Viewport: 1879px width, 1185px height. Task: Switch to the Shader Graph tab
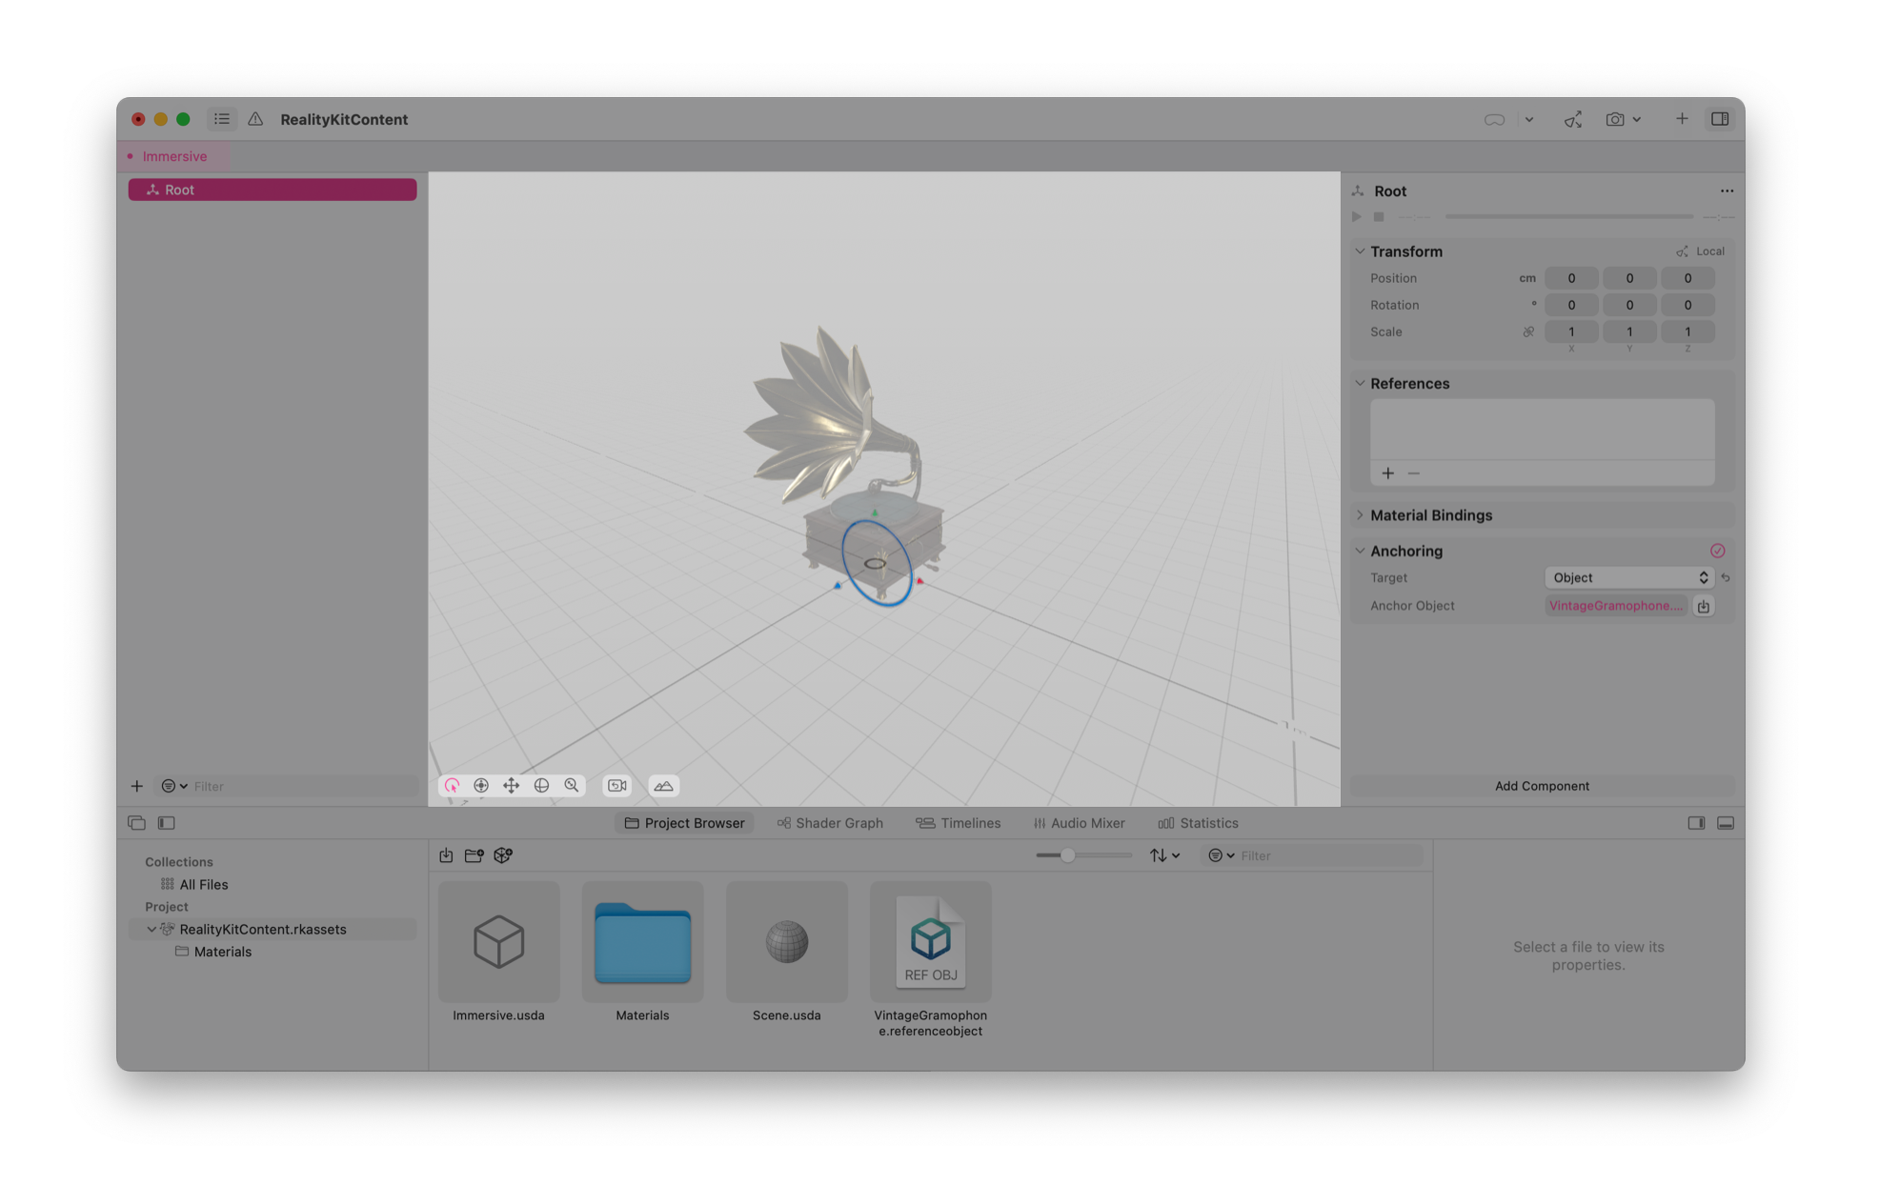(830, 823)
